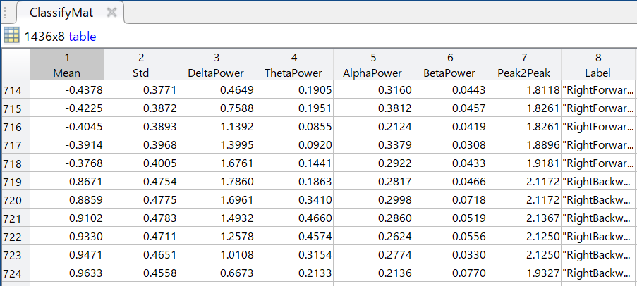Select the Std column header

tap(141, 65)
